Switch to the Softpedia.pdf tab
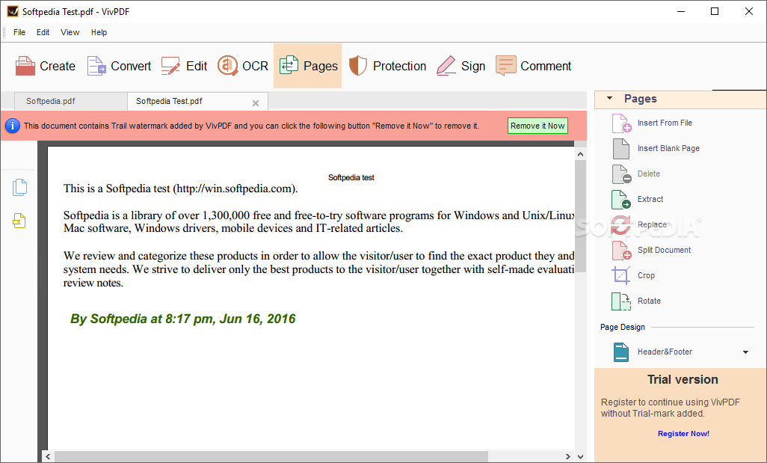767x463 pixels. click(71, 101)
